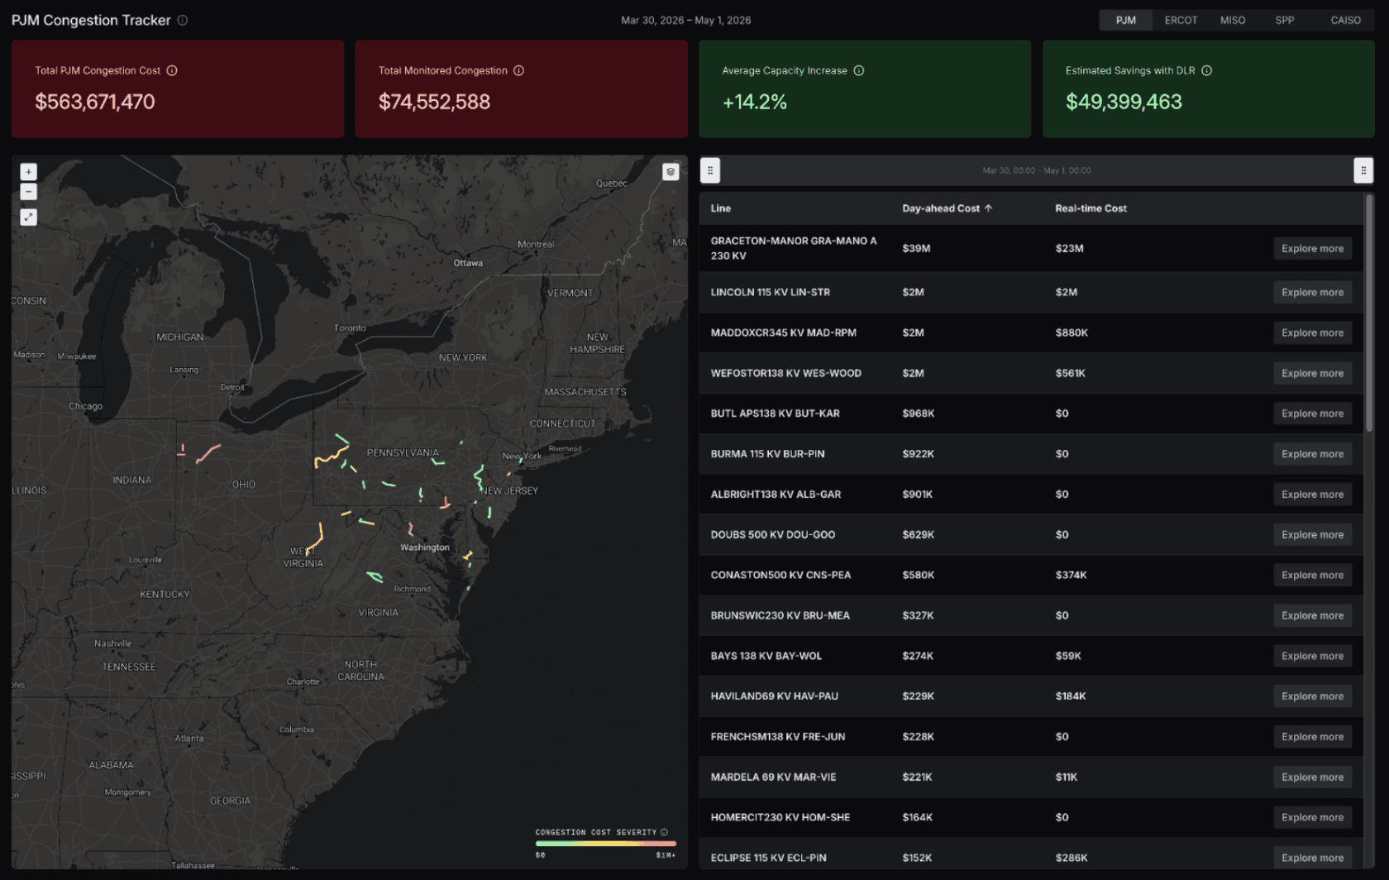Switch to the SPP tab
Screen dimensions: 1389x880
1285,20
